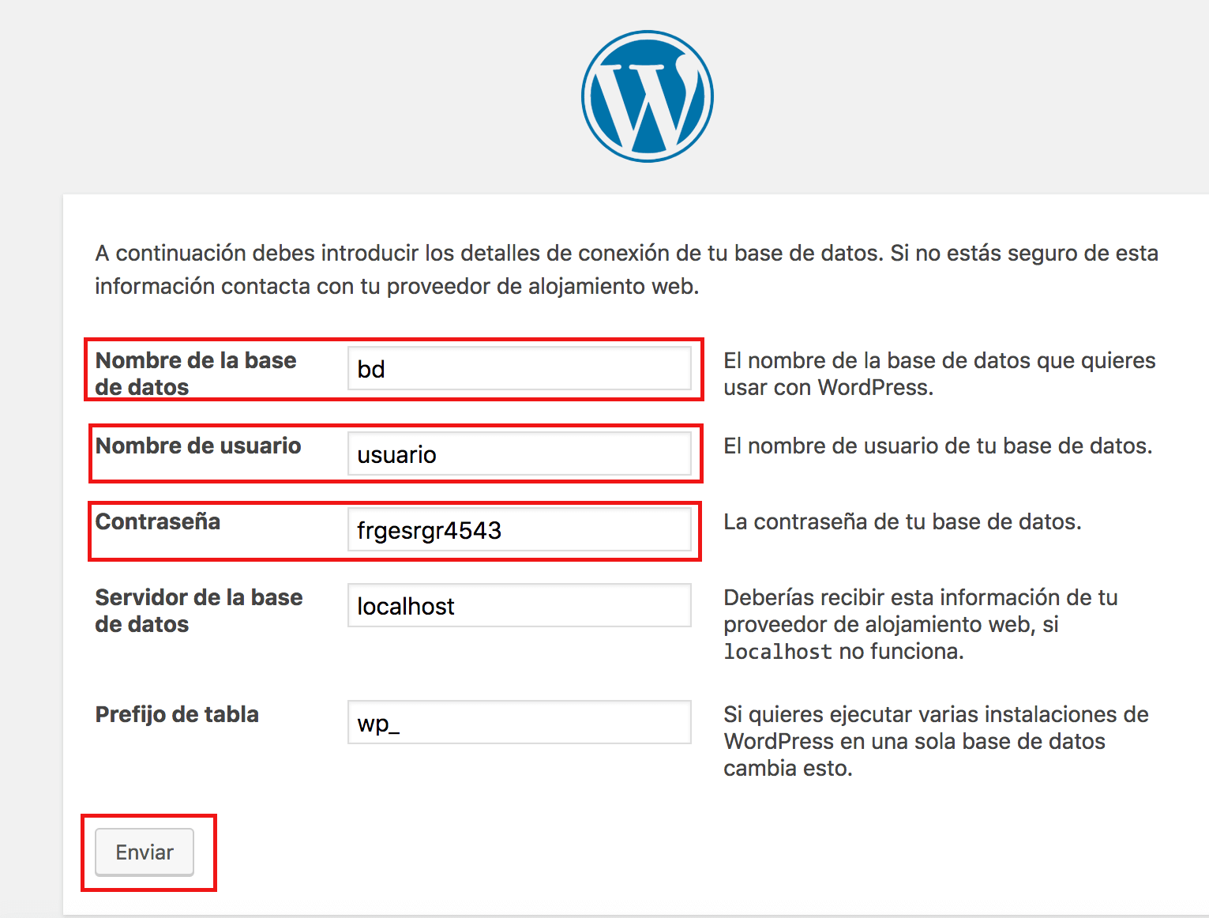The width and height of the screenshot is (1209, 918).
Task: Click the 'Servidor de la base de datos' label
Action: tap(198, 610)
